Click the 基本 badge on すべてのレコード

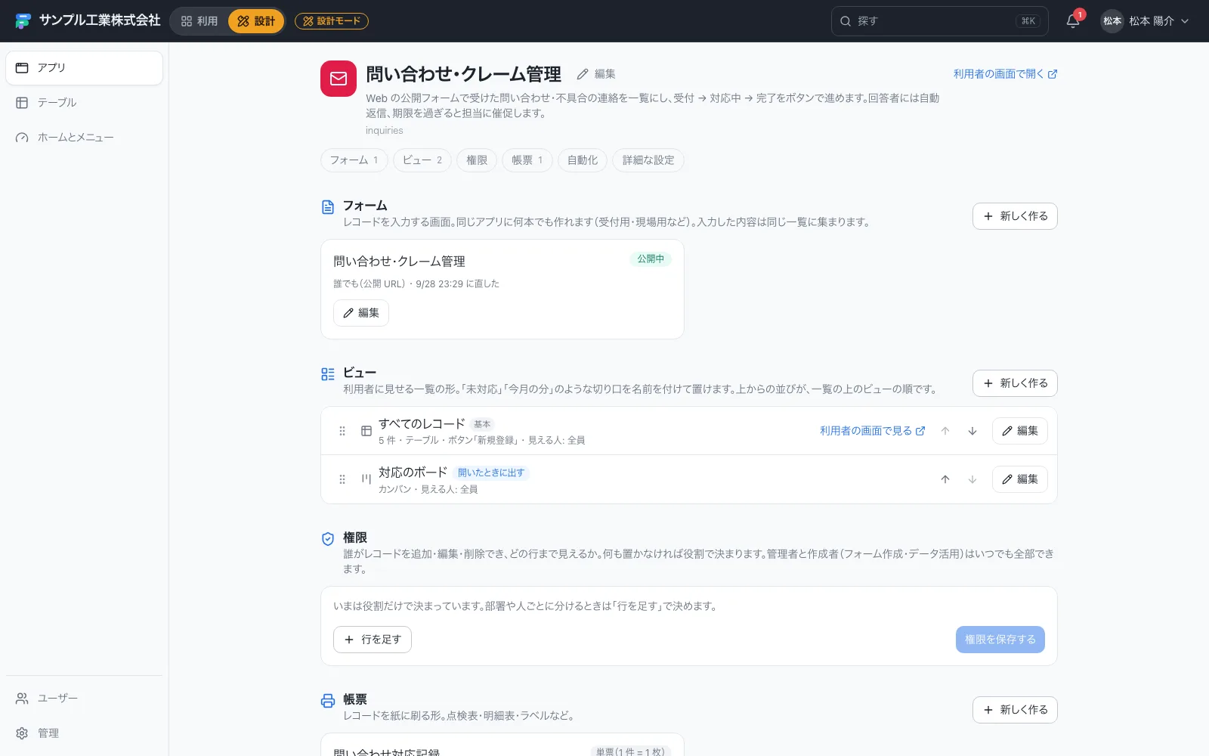pos(482,425)
